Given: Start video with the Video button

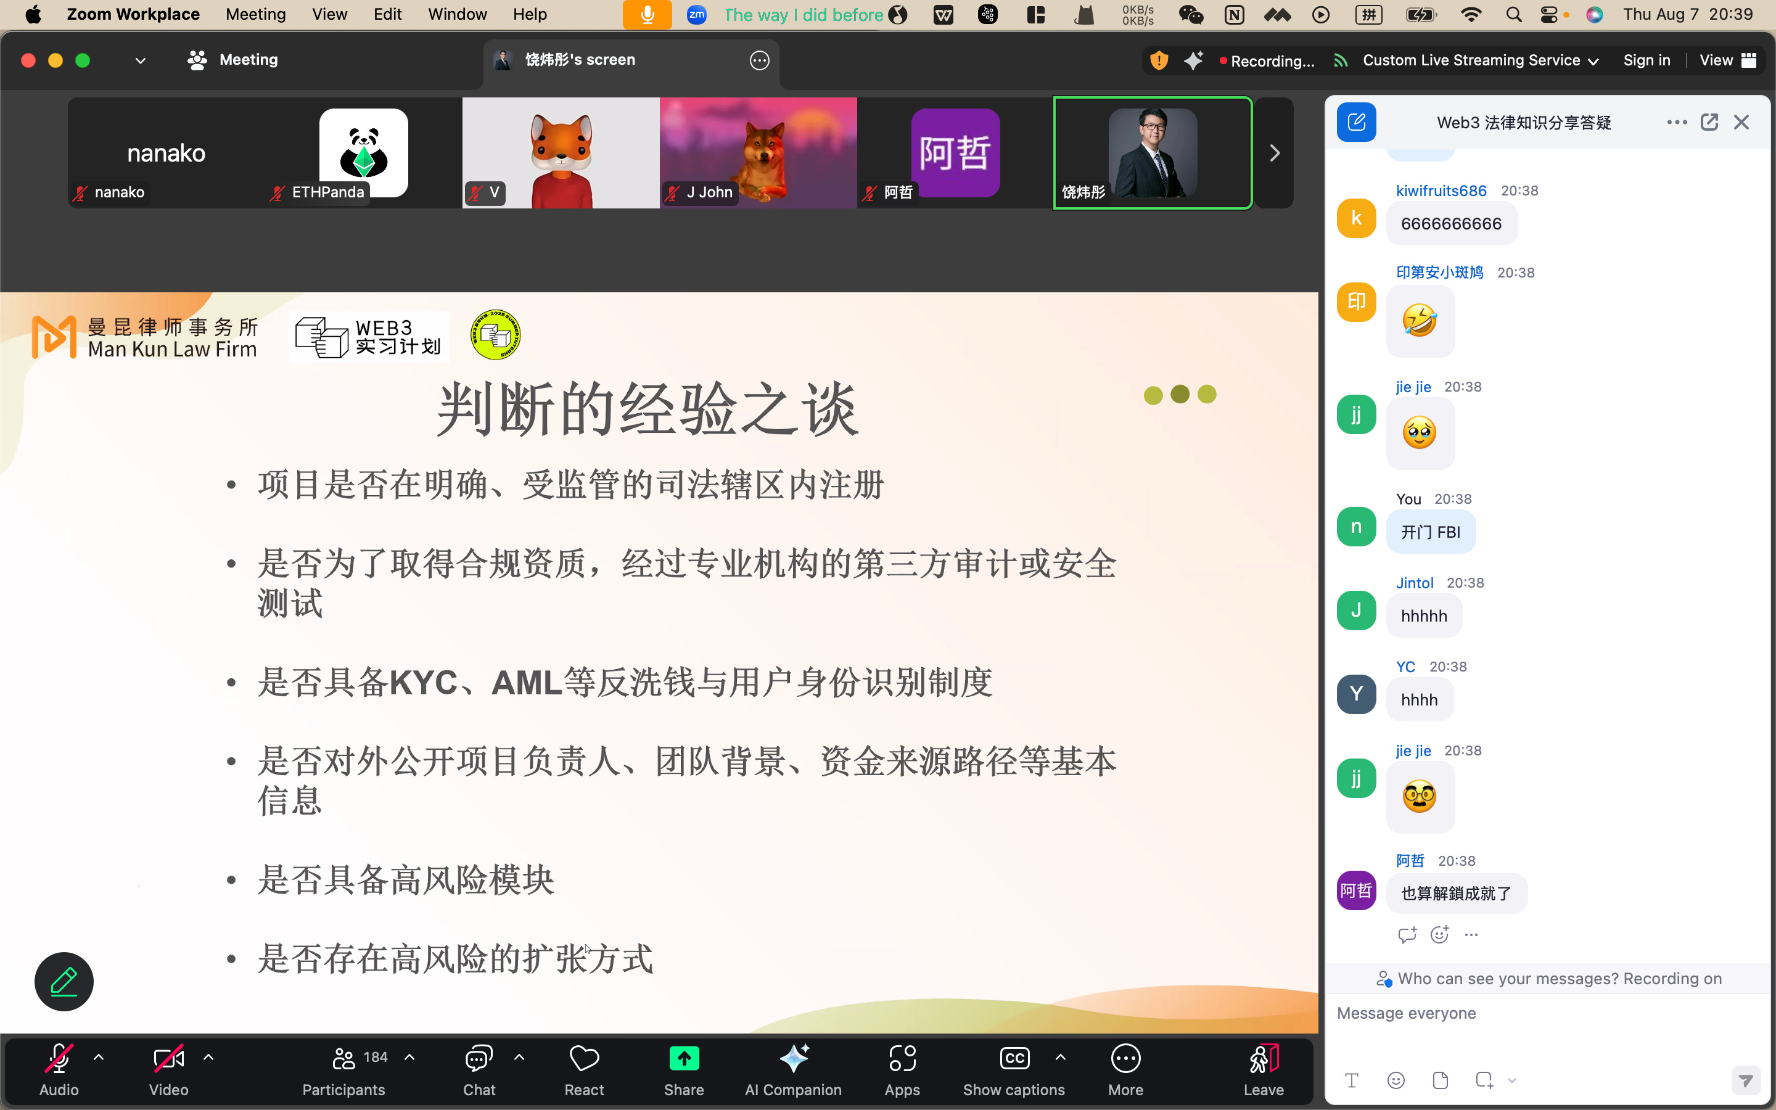Looking at the screenshot, I should (168, 1059).
